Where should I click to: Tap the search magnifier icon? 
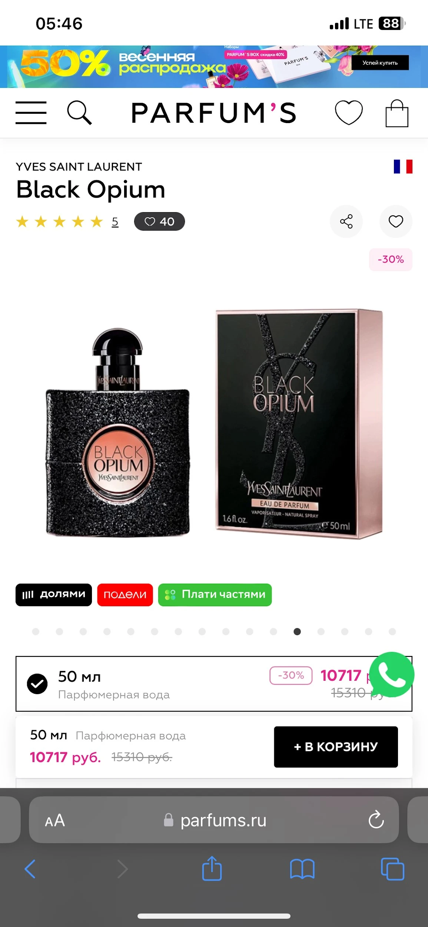79,113
